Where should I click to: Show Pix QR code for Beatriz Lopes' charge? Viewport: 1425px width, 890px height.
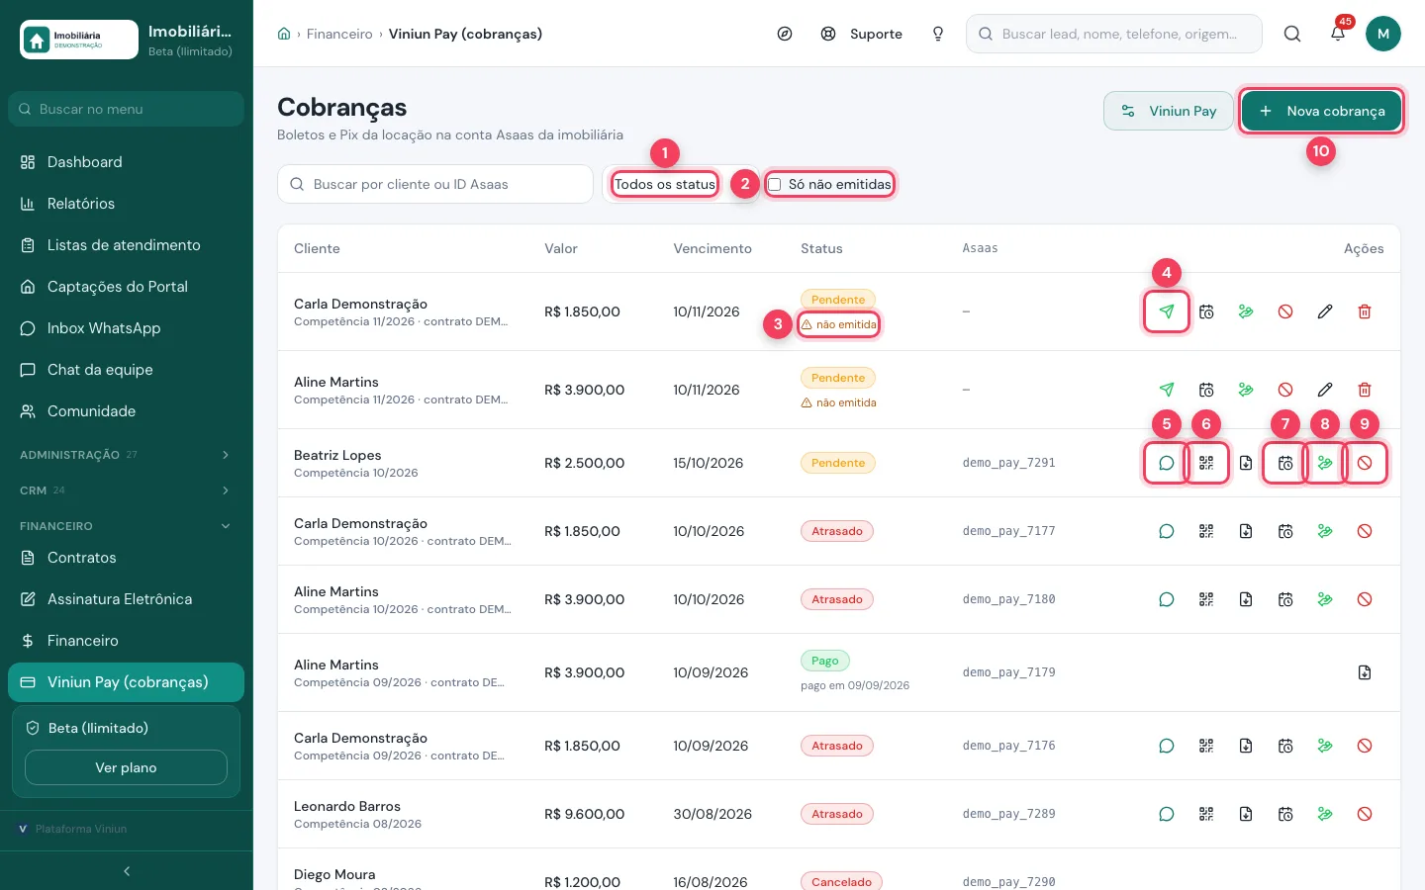(1206, 463)
